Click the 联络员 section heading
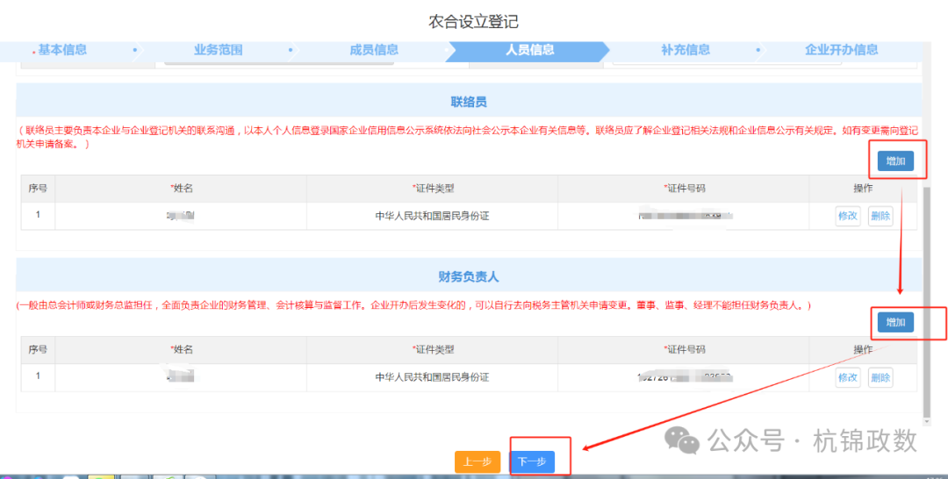The height and width of the screenshot is (479, 948). 469,102
